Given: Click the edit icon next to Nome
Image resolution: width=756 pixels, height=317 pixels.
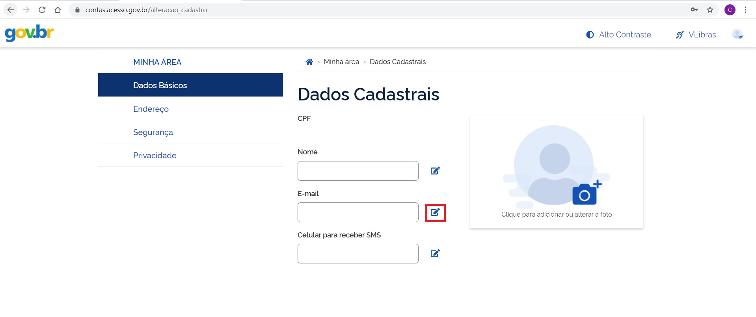Looking at the screenshot, I should point(435,171).
